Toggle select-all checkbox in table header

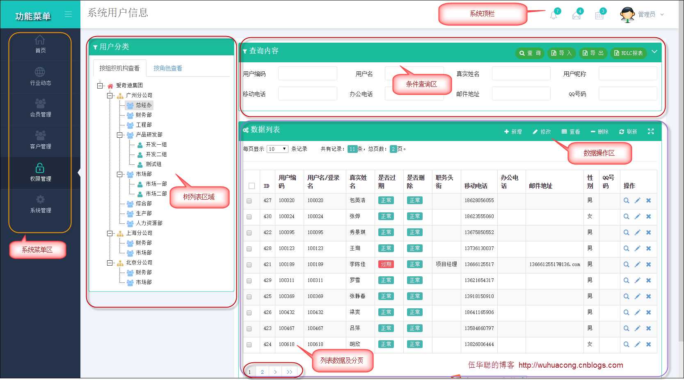(252, 186)
